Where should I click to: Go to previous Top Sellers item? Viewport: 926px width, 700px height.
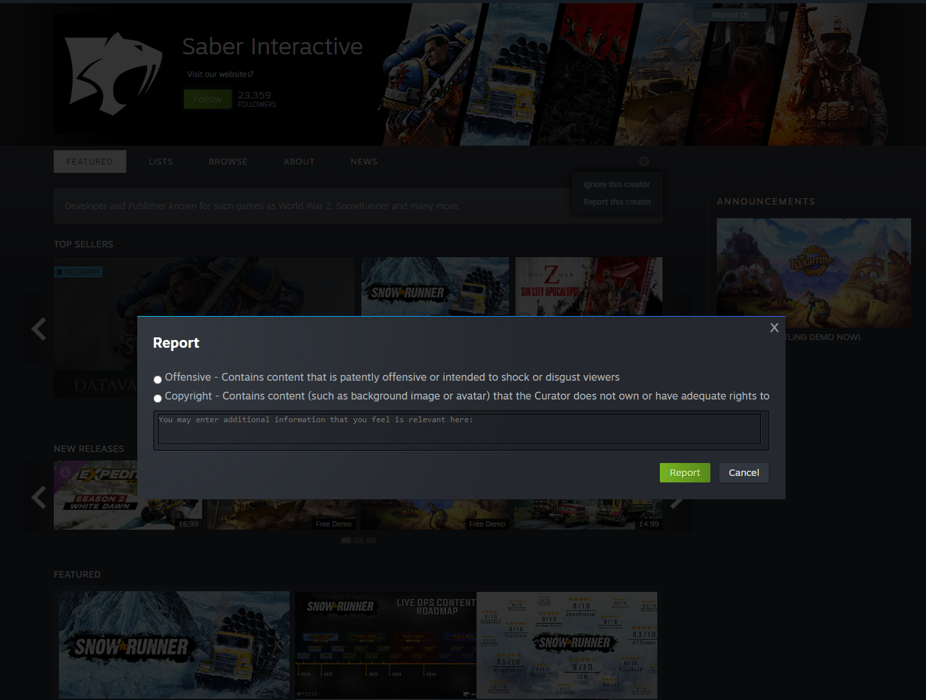click(x=39, y=329)
